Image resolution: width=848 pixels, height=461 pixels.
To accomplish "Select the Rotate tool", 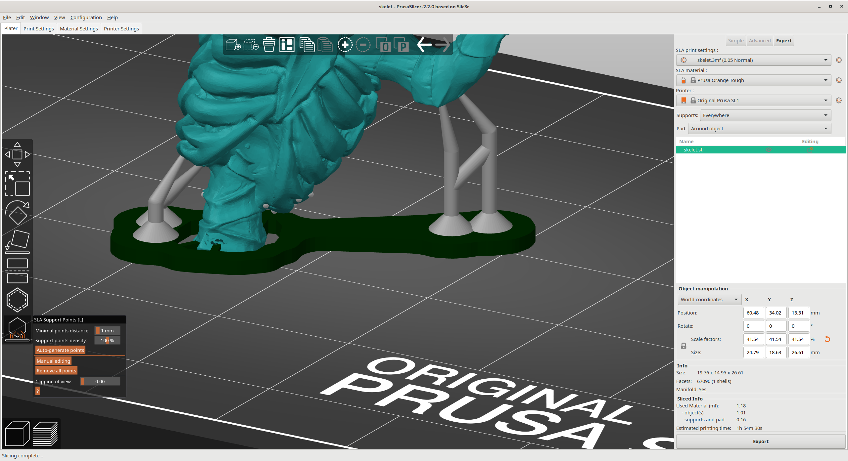I will click(17, 213).
